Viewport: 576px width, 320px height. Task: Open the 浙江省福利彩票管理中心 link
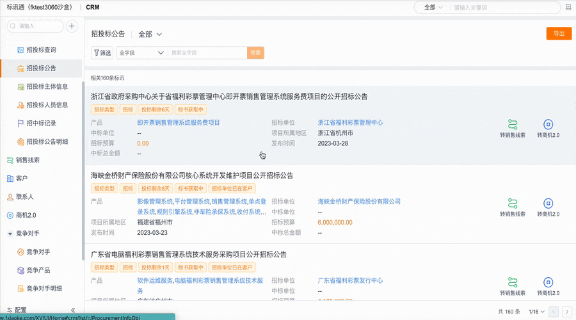click(350, 123)
